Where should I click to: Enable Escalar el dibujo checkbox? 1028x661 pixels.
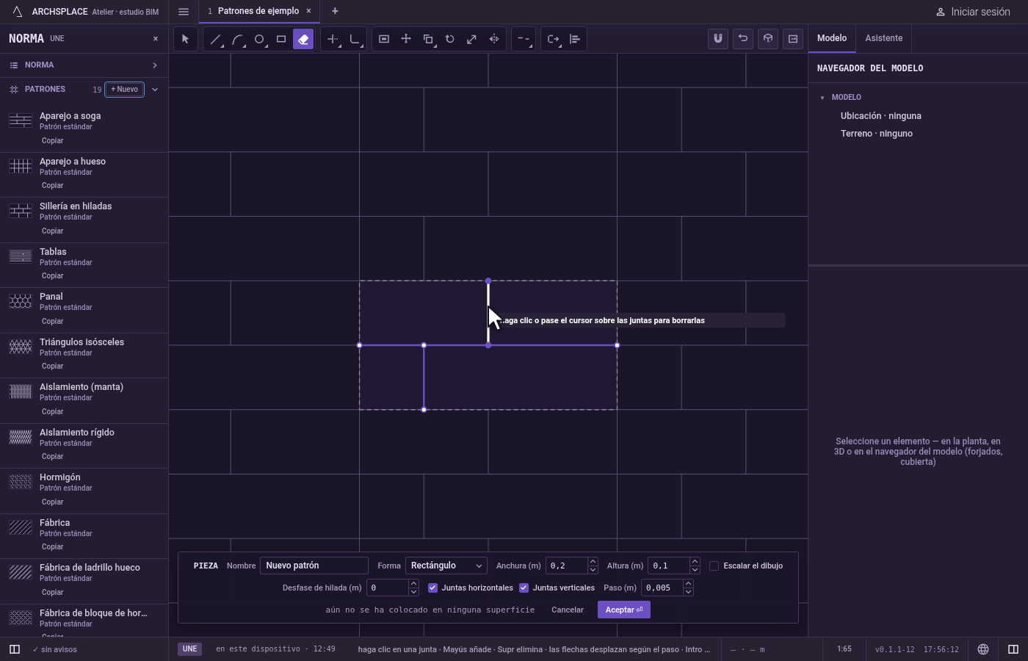click(714, 566)
